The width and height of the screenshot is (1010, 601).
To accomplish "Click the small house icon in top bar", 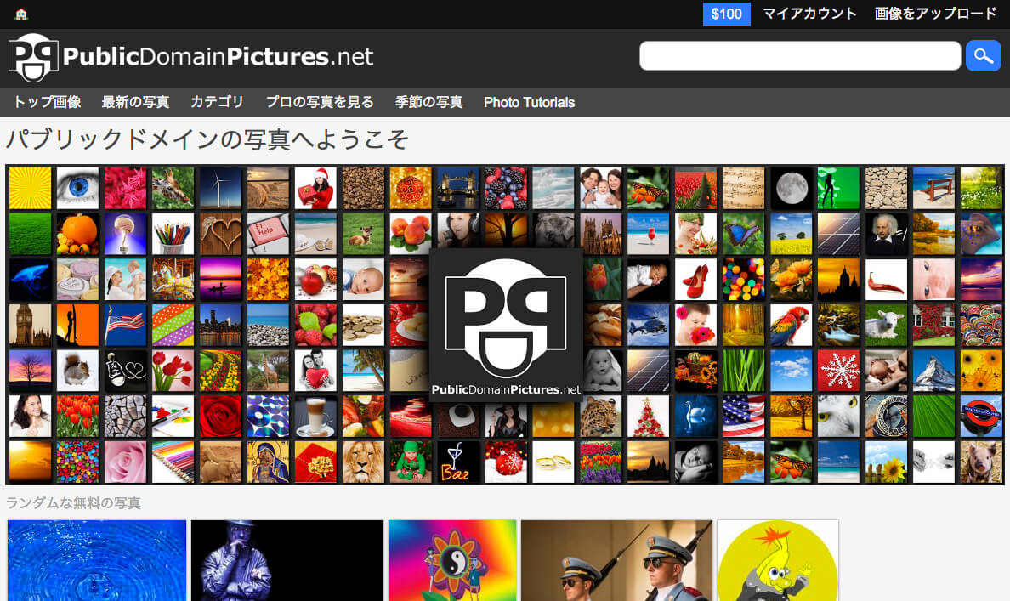I will tap(21, 14).
